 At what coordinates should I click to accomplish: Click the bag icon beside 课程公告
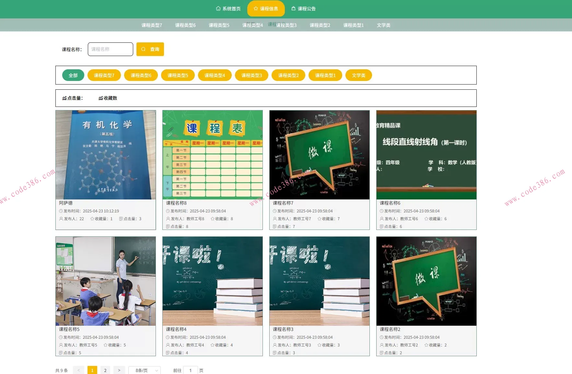293,8
